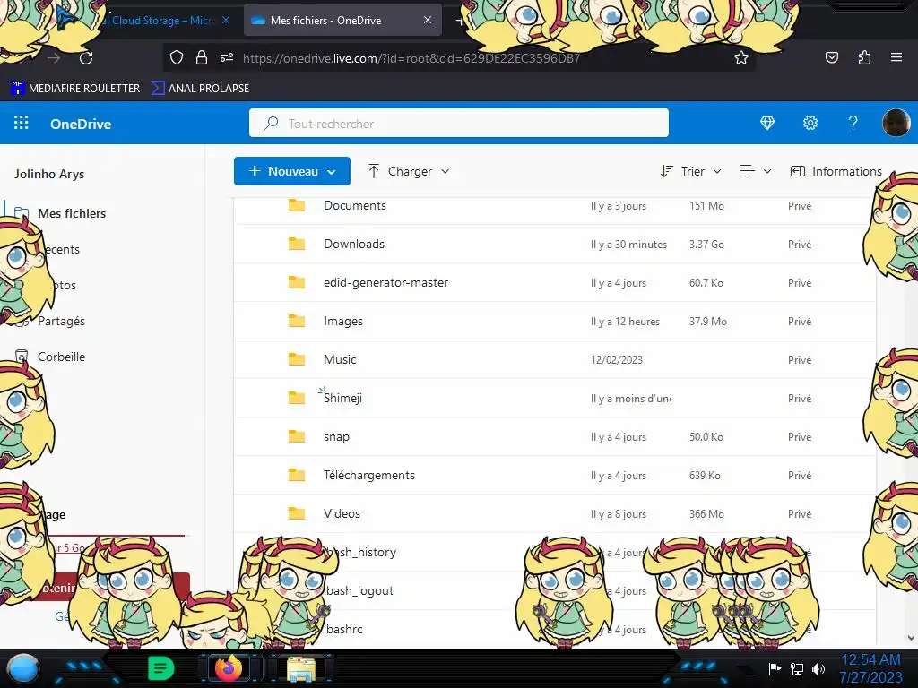This screenshot has width=918, height=688.
Task: Open the help question mark
Action: pyautogui.click(x=853, y=123)
